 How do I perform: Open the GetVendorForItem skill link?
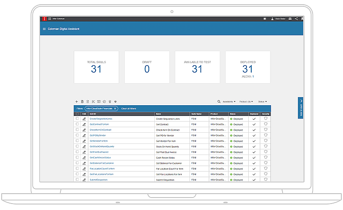tap(99, 141)
